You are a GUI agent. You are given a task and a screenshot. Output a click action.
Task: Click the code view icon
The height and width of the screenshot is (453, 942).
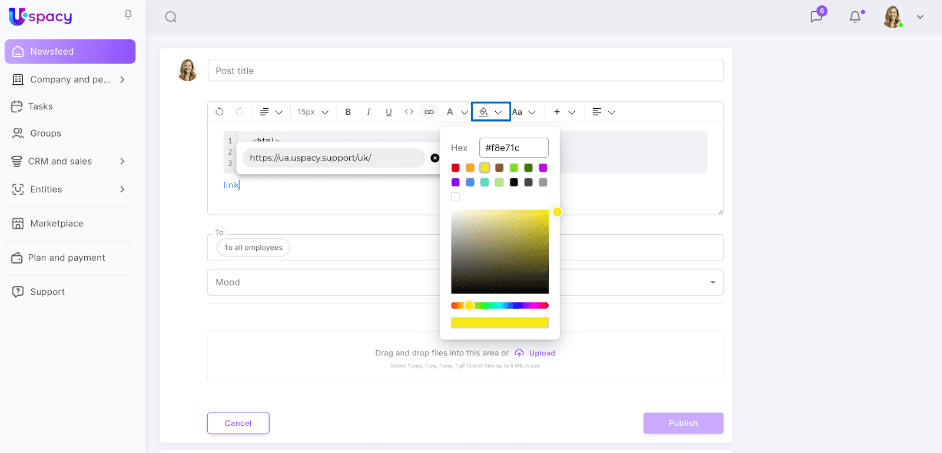tap(409, 112)
